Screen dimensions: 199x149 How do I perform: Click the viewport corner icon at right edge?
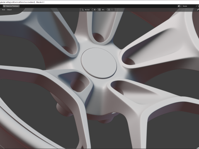coord(198,10)
